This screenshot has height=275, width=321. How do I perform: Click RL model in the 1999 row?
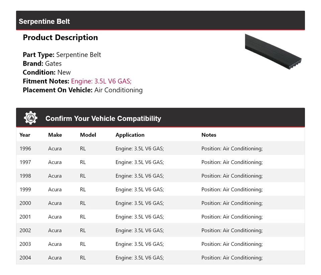coord(83,189)
